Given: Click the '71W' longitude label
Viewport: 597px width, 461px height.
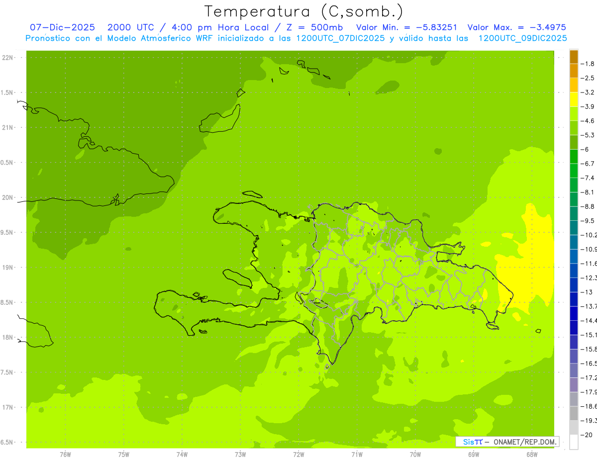Looking at the screenshot, I should (357, 454).
